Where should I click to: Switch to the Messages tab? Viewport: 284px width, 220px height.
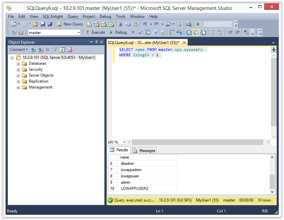(144, 150)
